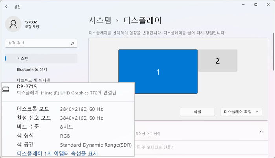Click the 12700K user avatar icon

coord(13,24)
